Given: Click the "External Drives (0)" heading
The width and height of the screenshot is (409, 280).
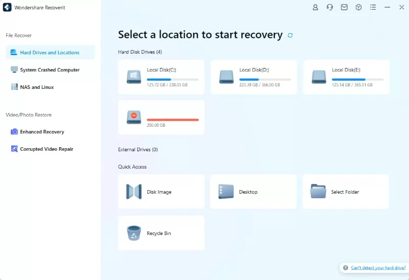Looking at the screenshot, I should pyautogui.click(x=138, y=149).
